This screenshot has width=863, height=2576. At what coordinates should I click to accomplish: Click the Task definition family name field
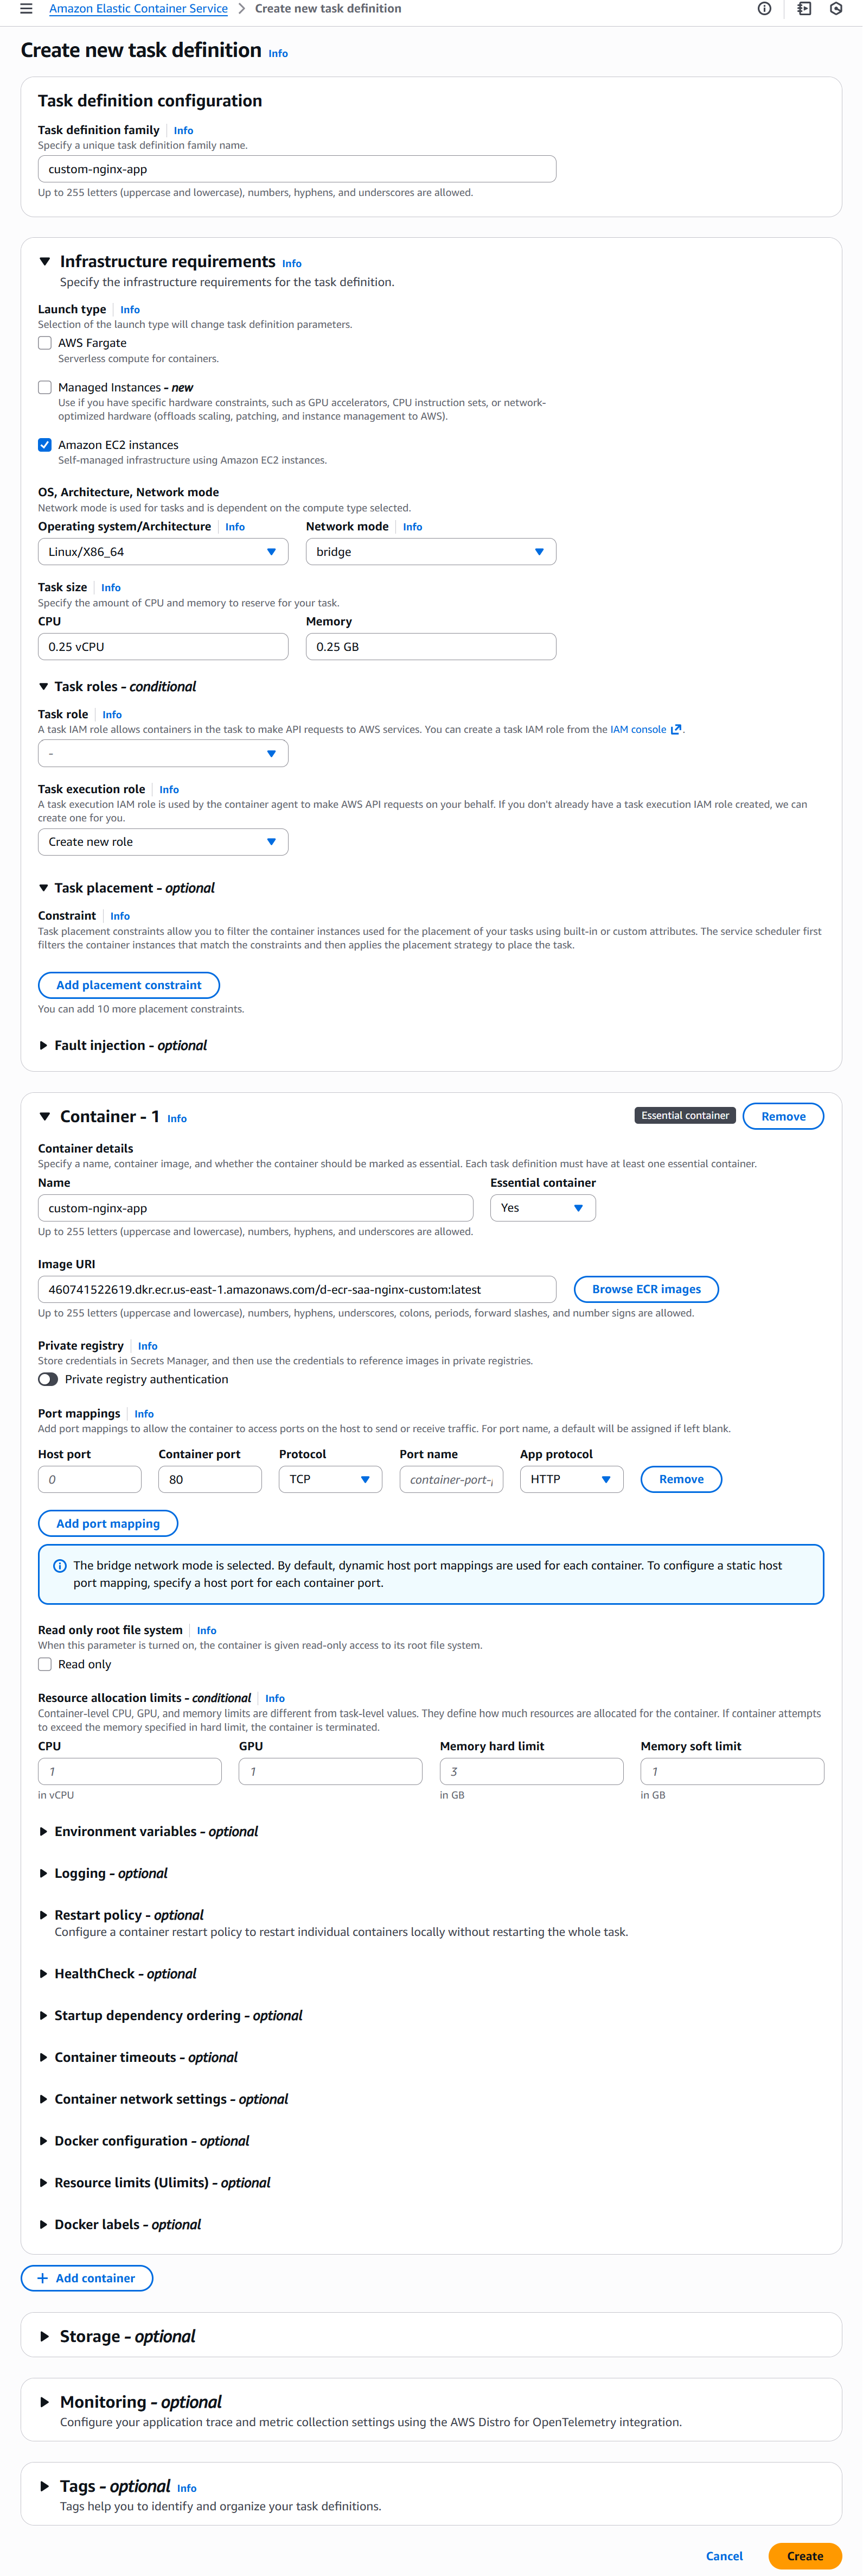coord(297,169)
